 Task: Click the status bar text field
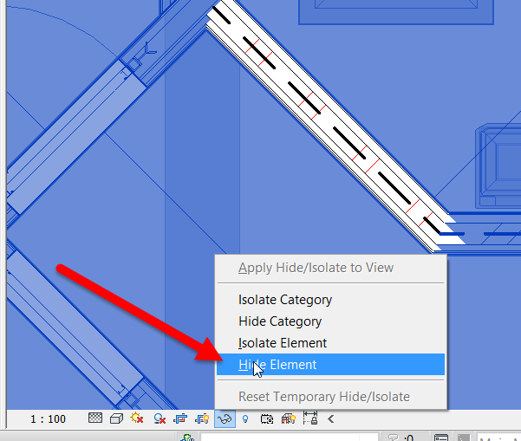coord(289,437)
